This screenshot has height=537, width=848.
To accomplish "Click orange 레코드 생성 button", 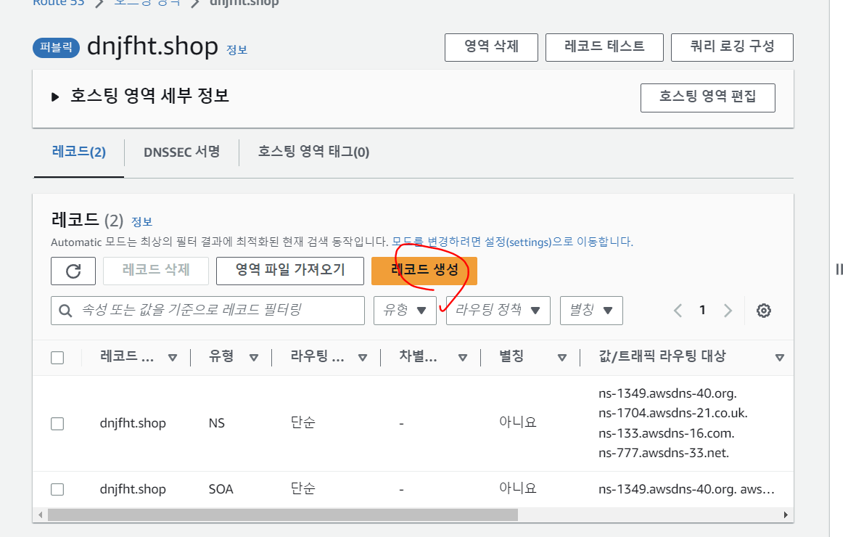I will 424,271.
